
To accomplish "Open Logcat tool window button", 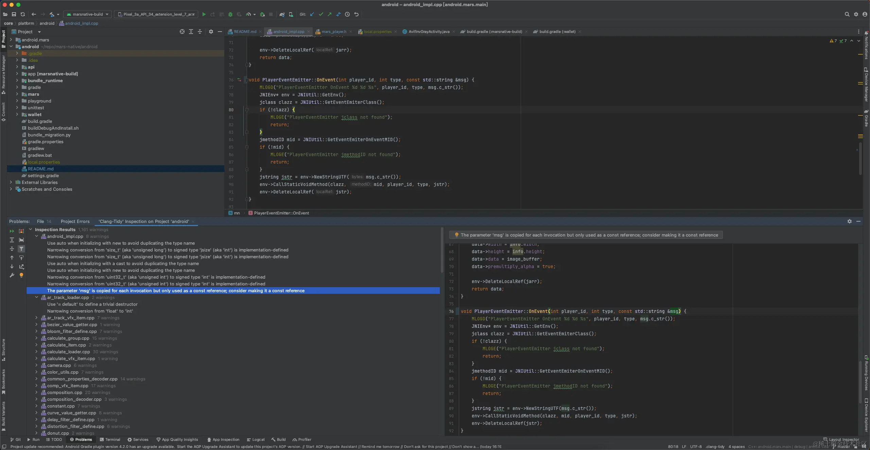I will click(256, 439).
